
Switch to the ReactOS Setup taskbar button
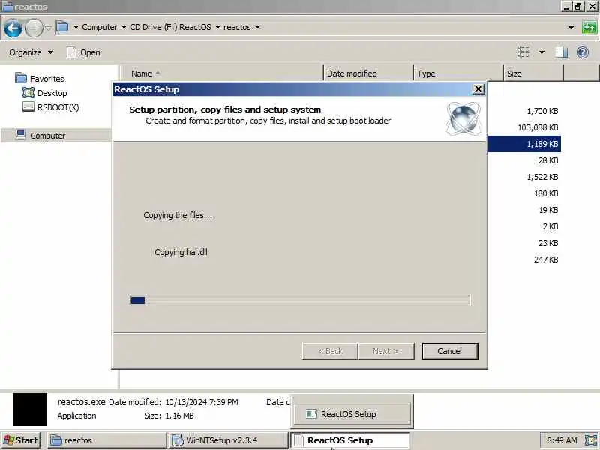pyautogui.click(x=349, y=440)
